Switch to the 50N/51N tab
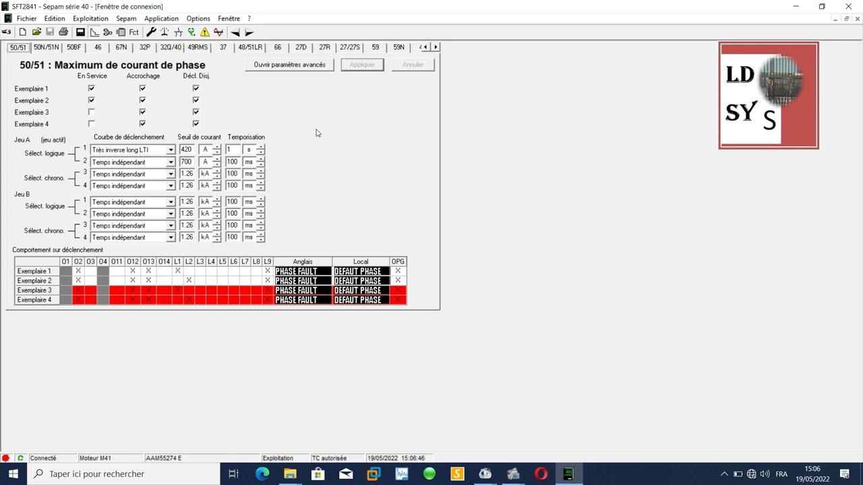The height and width of the screenshot is (485, 863). (x=47, y=47)
